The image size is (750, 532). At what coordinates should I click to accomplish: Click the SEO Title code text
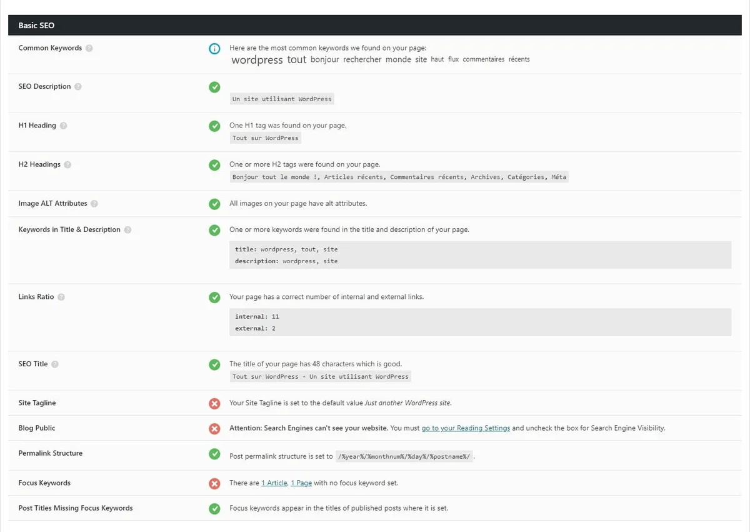pyautogui.click(x=320, y=376)
